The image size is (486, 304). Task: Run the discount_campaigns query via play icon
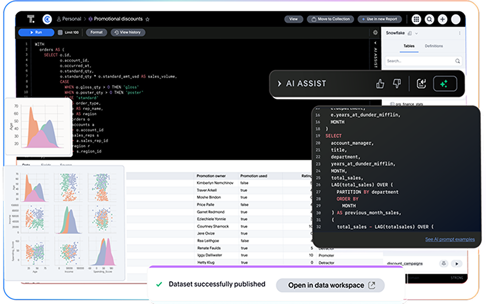(457, 264)
